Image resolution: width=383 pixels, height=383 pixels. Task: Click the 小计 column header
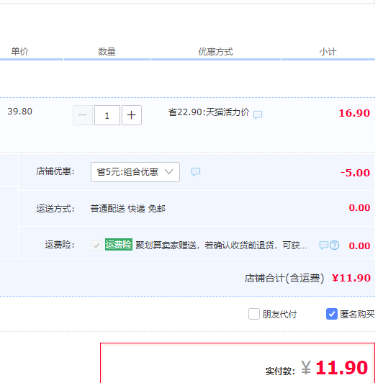(328, 52)
